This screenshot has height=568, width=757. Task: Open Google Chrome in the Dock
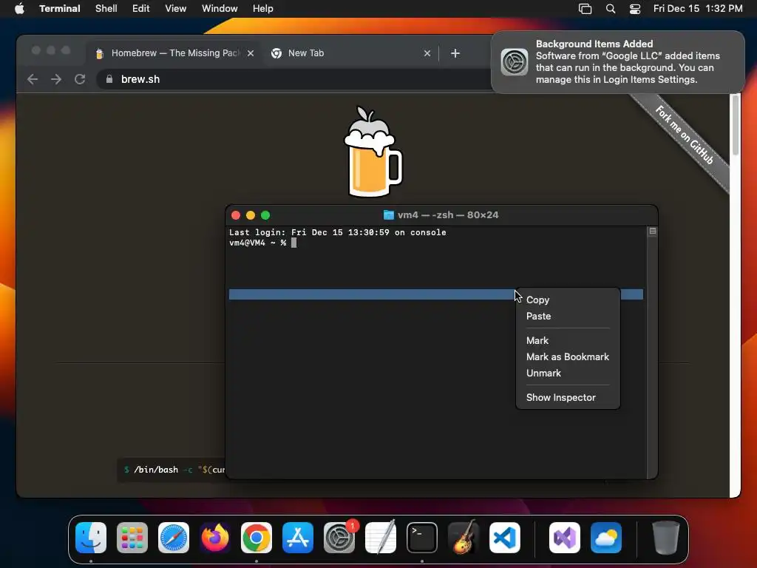pos(257,537)
